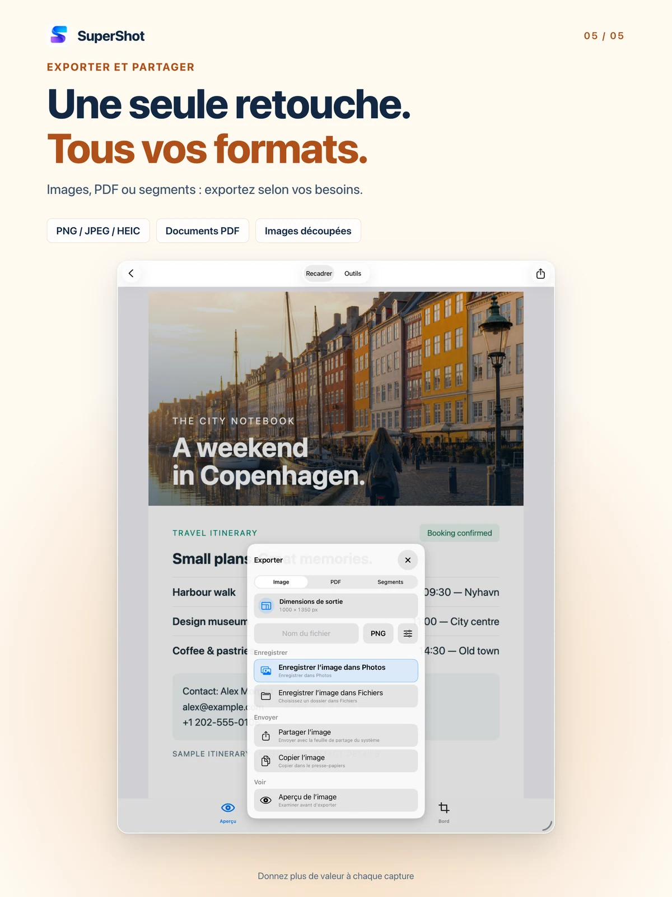The height and width of the screenshot is (897, 672).
Task: Click the Images découpées chip
Action: (308, 231)
